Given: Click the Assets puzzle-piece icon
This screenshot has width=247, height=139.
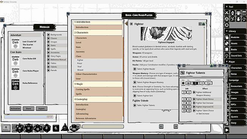Looking at the screenshot, I should [x=227, y=43].
